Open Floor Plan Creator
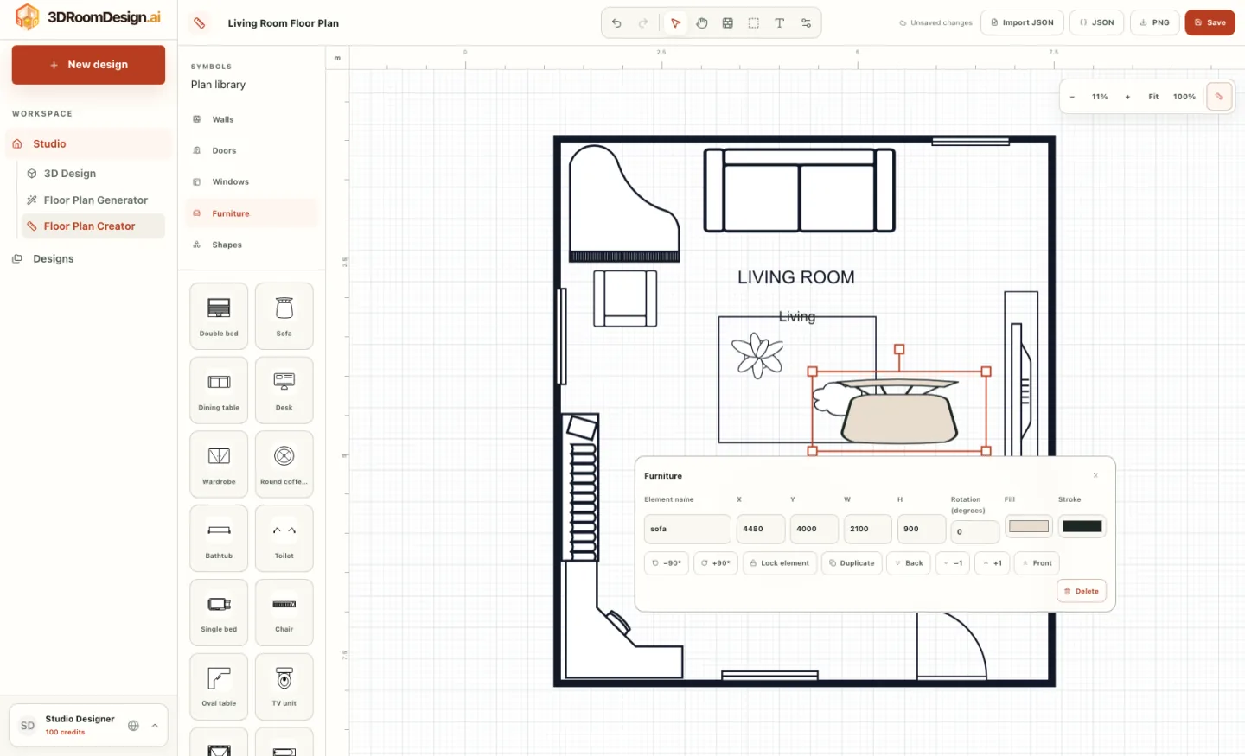Viewport: 1245px width, 756px height. pyautogui.click(x=92, y=226)
